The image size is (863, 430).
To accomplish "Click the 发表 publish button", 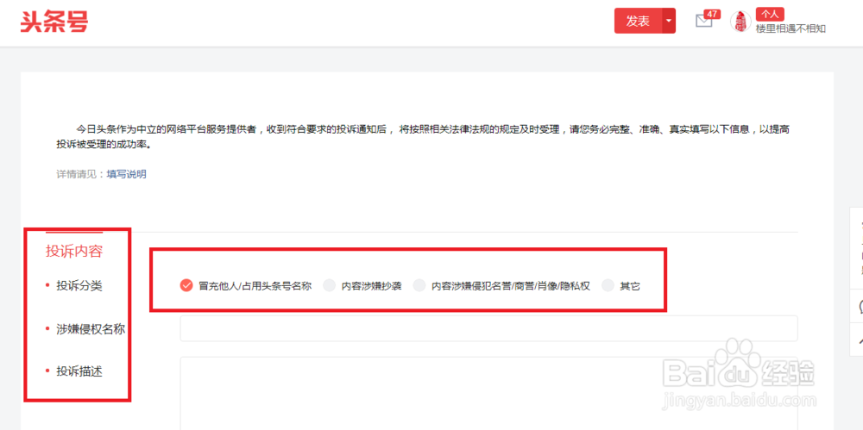I will [x=638, y=21].
